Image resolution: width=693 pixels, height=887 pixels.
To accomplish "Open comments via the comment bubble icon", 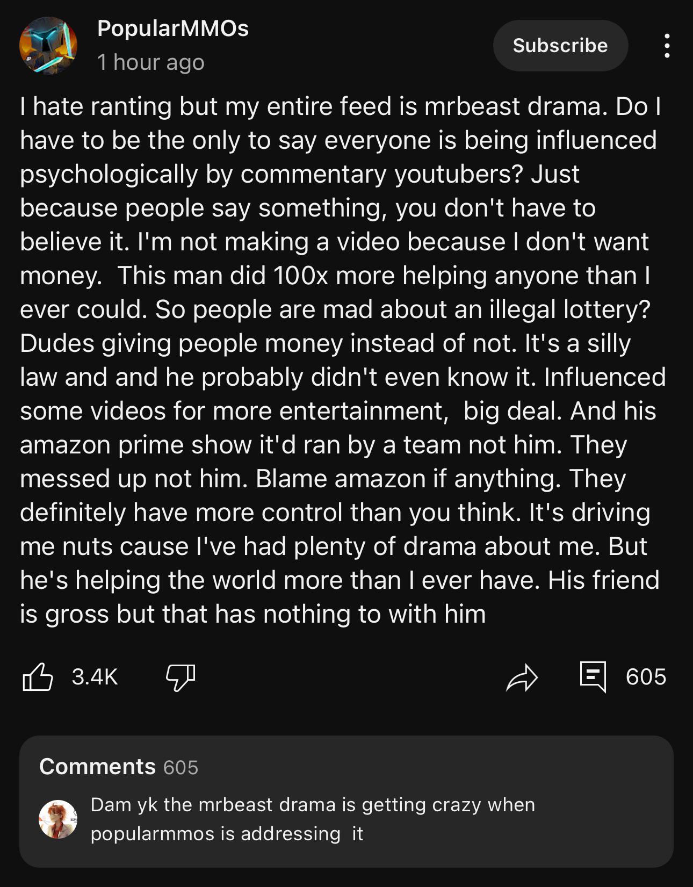I will pyautogui.click(x=593, y=676).
